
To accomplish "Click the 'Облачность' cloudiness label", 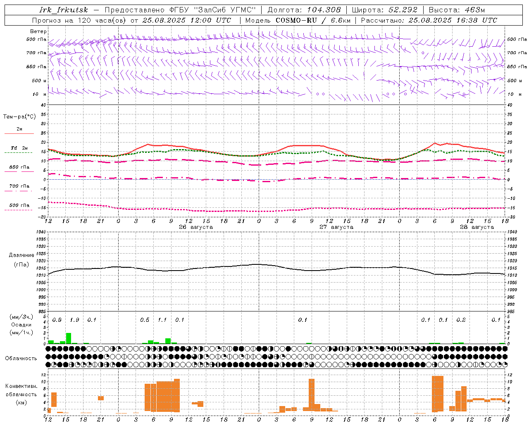I will 21,358.
